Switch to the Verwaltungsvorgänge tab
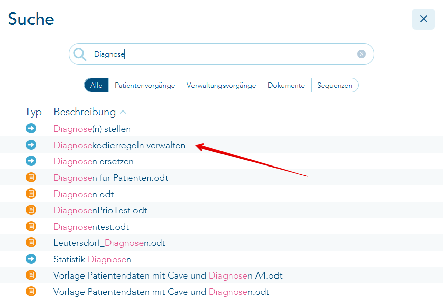Image resolution: width=443 pixels, height=304 pixels. coord(222,85)
